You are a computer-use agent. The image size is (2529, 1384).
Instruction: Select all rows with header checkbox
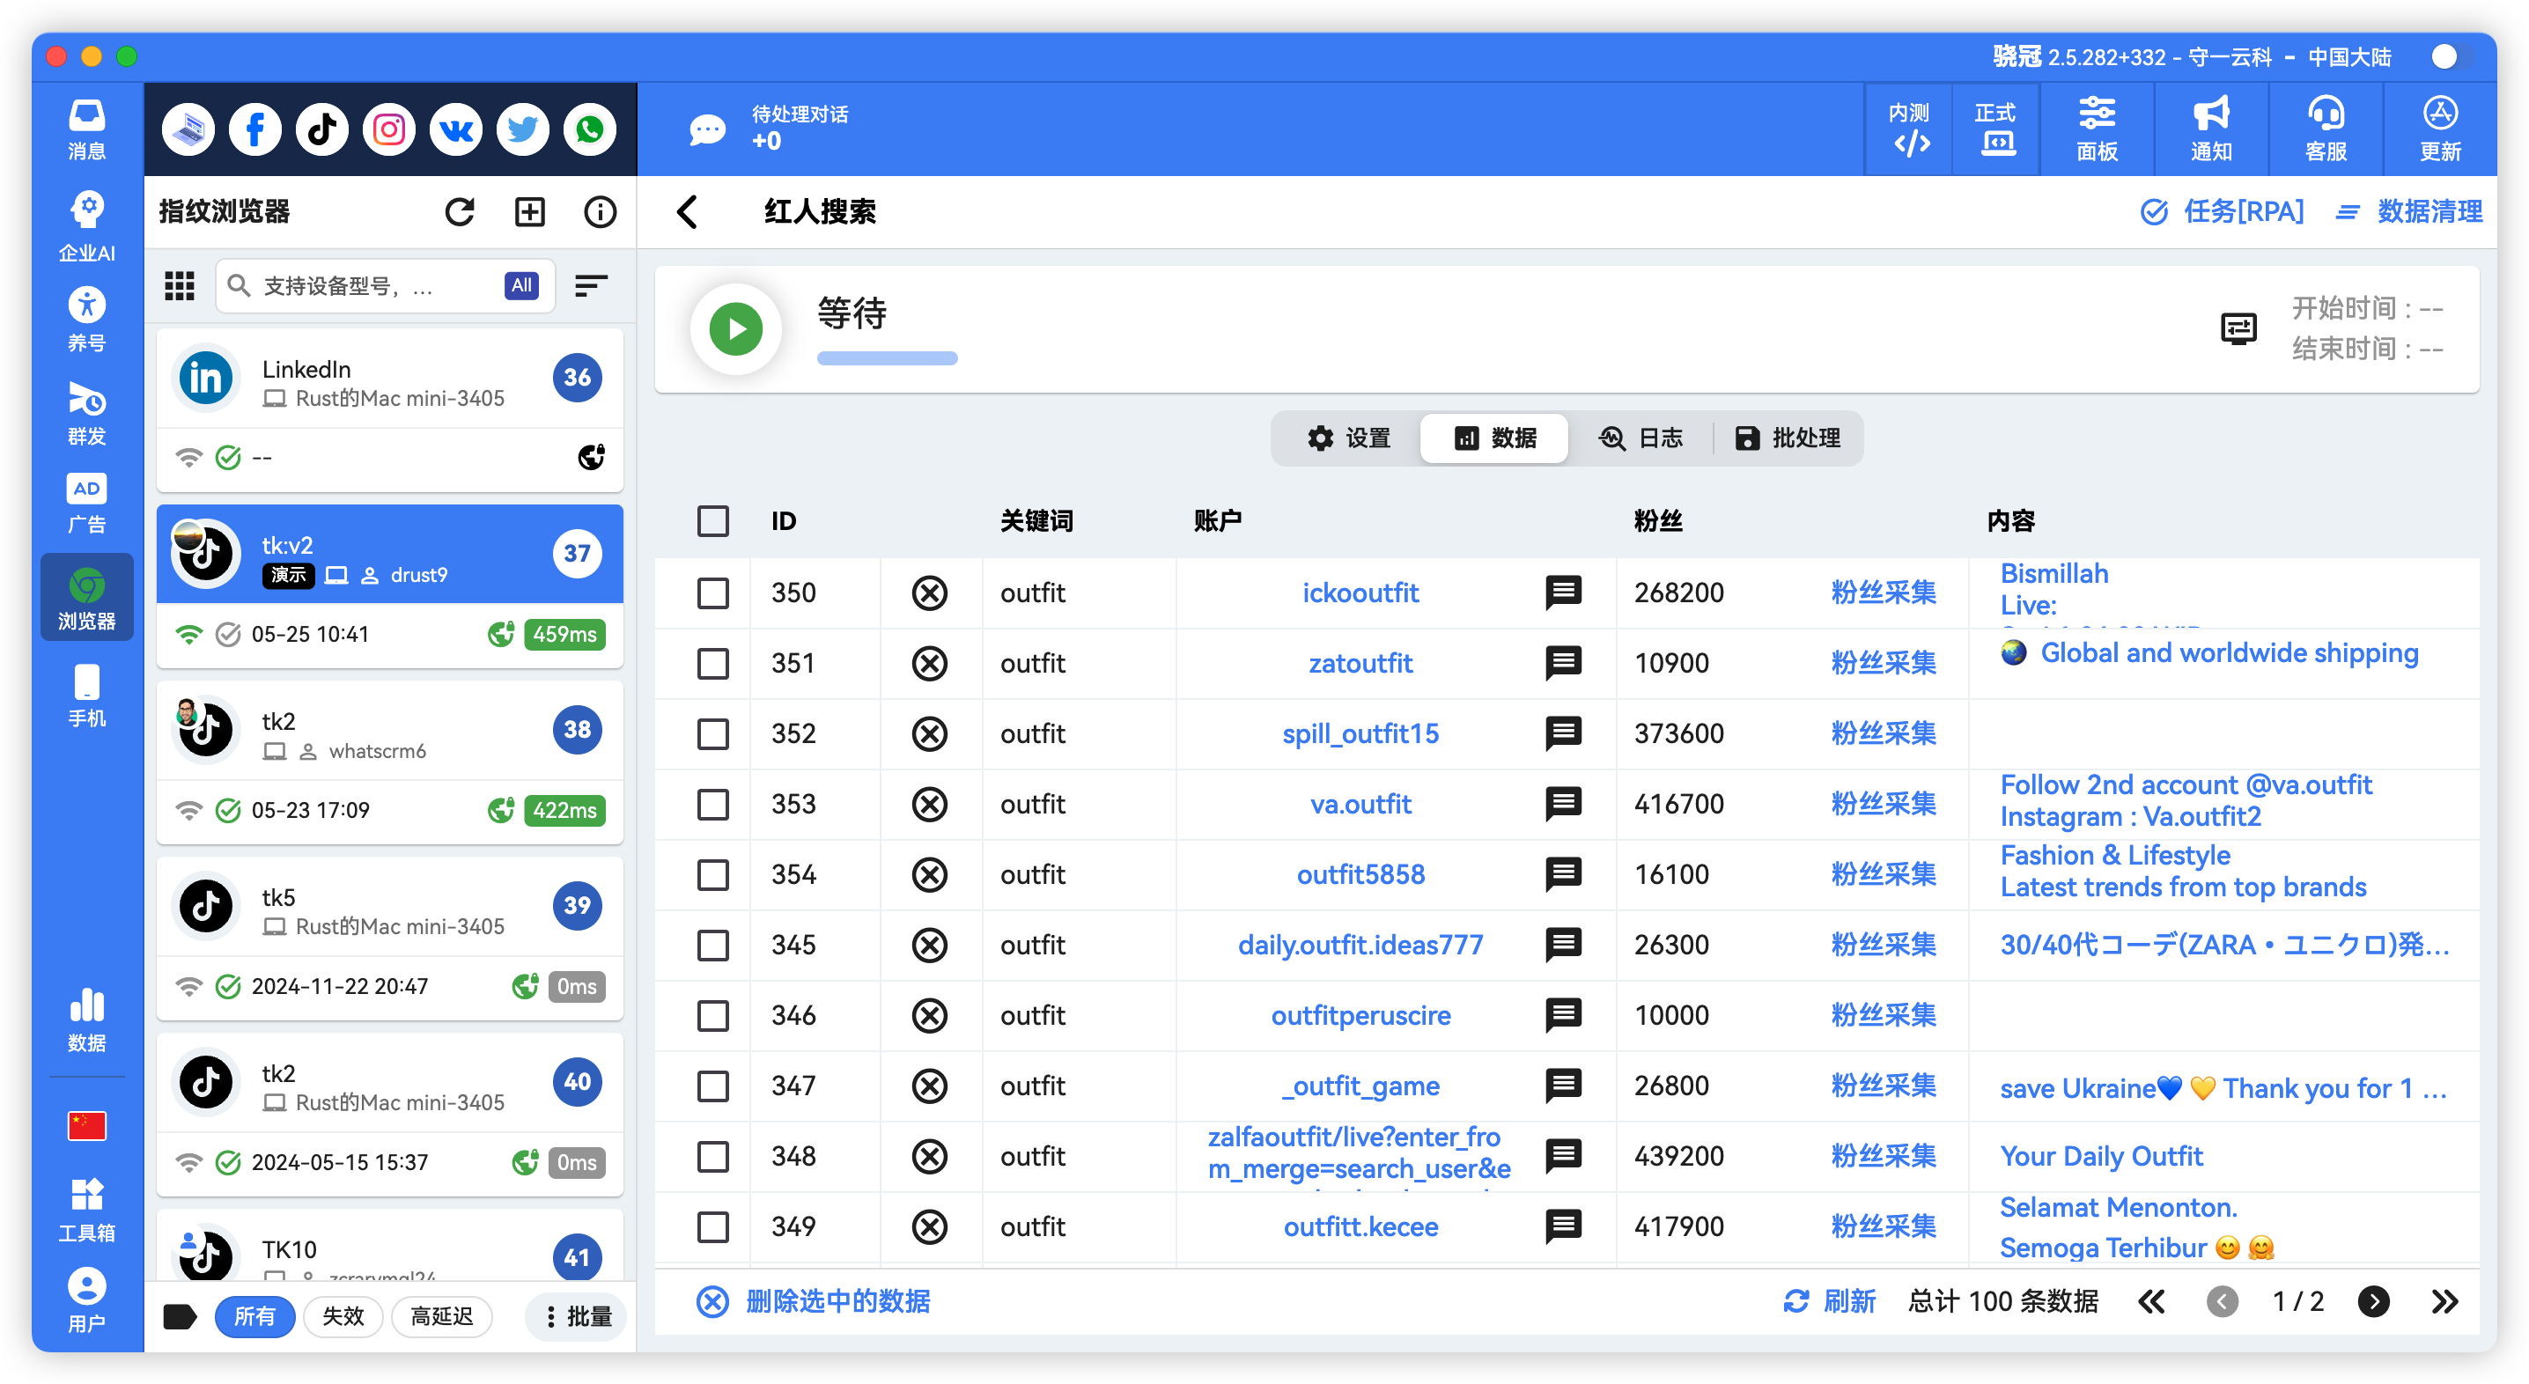(712, 521)
